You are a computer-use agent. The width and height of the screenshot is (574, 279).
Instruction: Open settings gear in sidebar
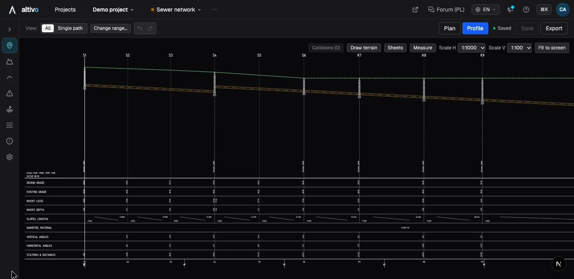[x=10, y=157]
